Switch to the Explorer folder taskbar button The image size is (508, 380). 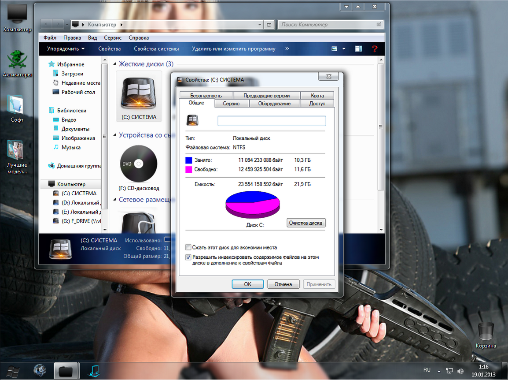[x=66, y=371]
